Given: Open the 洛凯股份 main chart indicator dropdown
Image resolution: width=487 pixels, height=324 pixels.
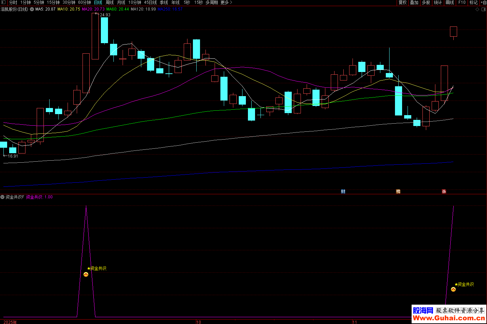Looking at the screenshot, I should point(32,9).
